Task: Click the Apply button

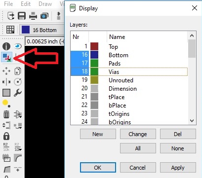Action: (178, 168)
